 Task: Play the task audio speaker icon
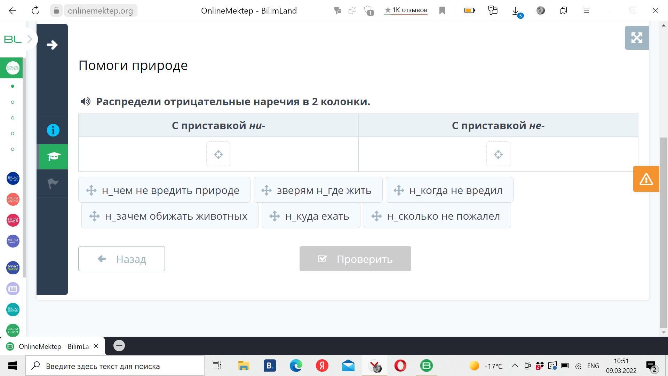click(85, 101)
